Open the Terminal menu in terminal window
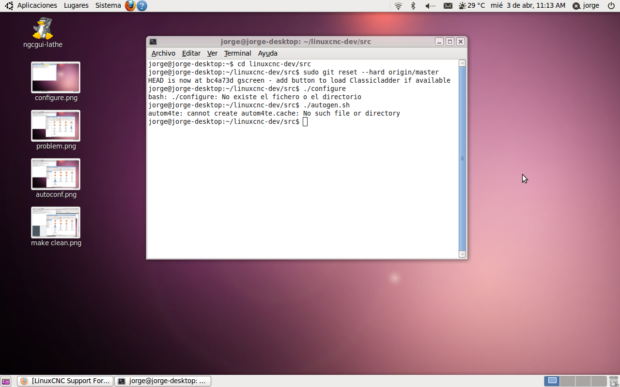Viewport: 620px width, 387px height. pyautogui.click(x=237, y=53)
